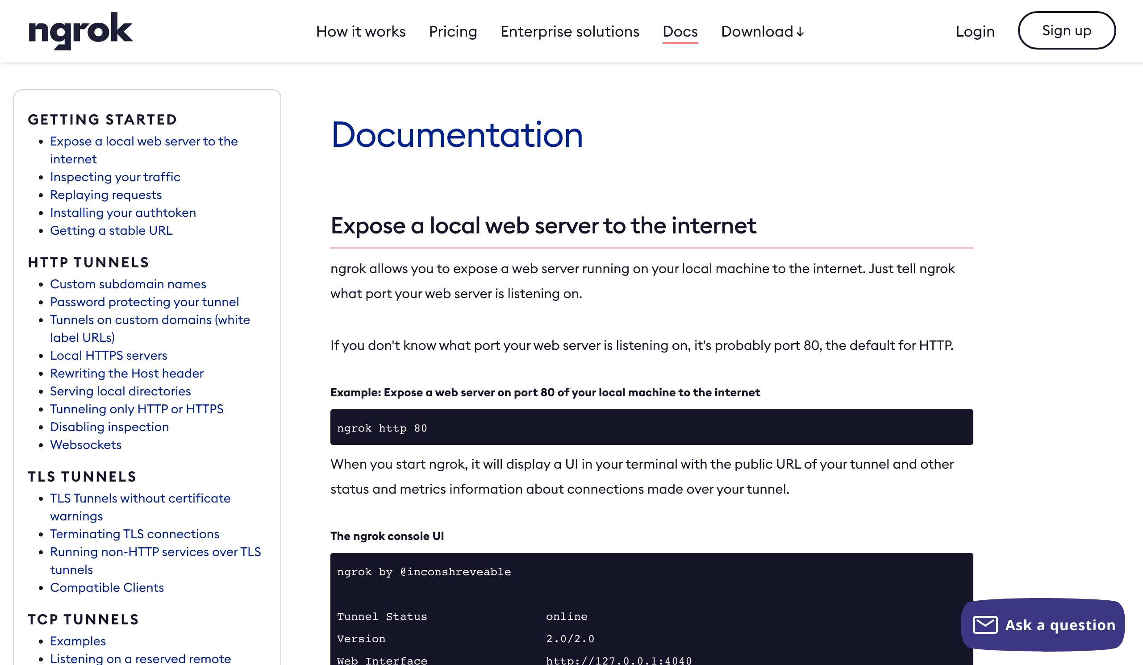The image size is (1143, 665).
Task: Click the 'Expose a local web server' heading
Action: [543, 225]
